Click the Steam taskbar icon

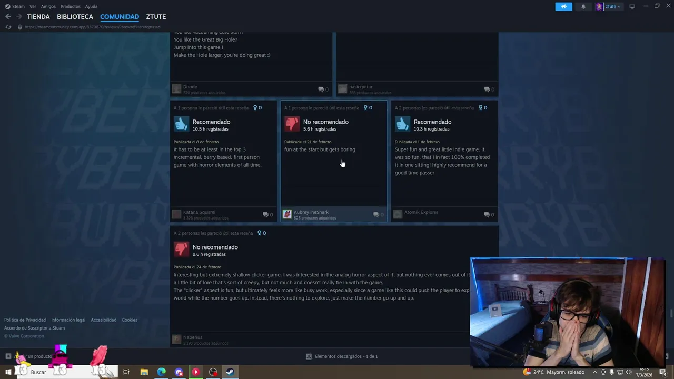[230, 372]
